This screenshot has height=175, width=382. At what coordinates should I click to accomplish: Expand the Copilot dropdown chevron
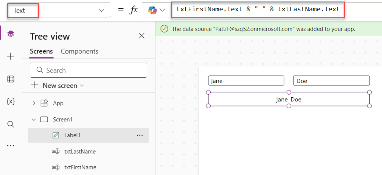pos(162,10)
